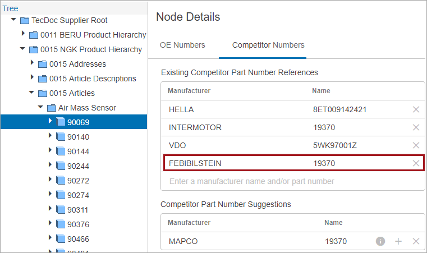Click Air Mass Sensor folder icon
Image resolution: width=427 pixels, height=253 pixels.
tap(52, 108)
